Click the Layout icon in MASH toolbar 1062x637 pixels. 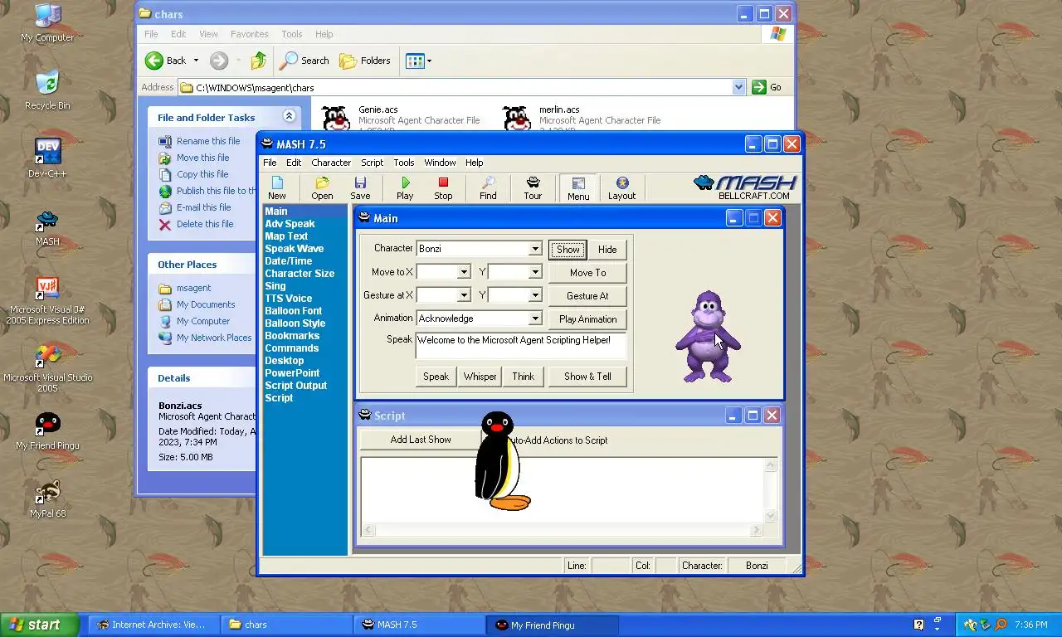tap(621, 188)
